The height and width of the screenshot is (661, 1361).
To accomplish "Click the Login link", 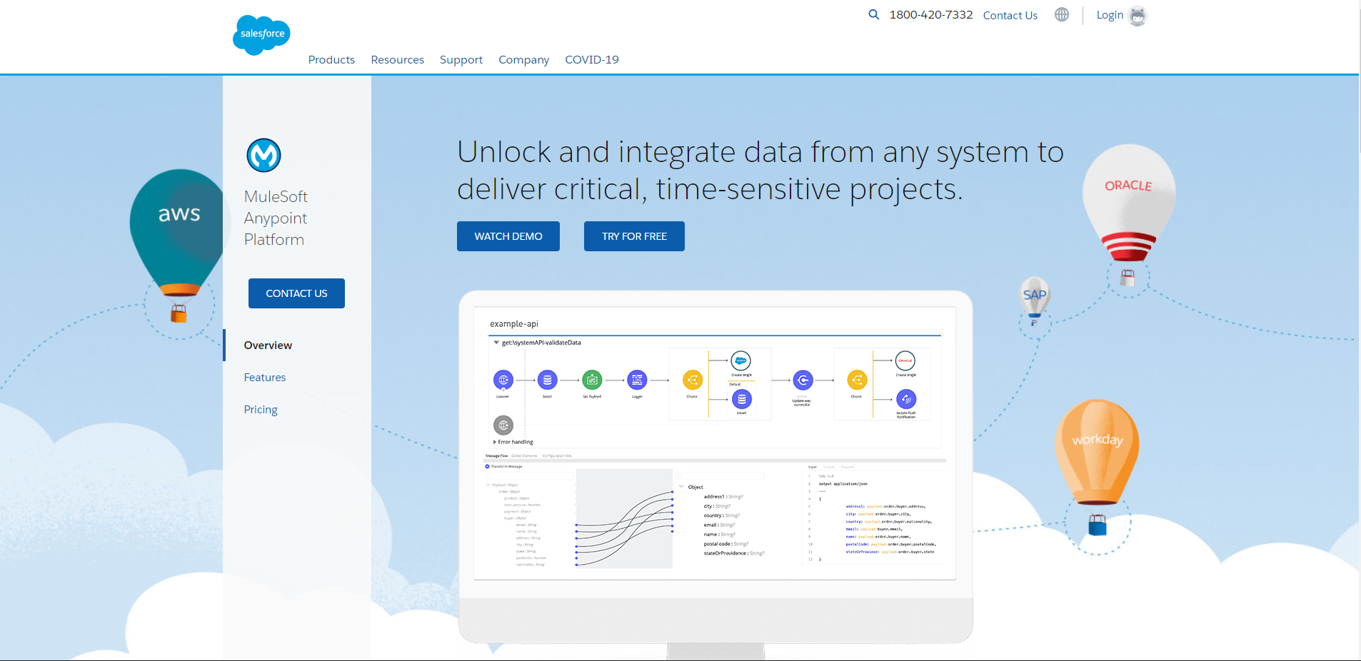I will click(1110, 15).
